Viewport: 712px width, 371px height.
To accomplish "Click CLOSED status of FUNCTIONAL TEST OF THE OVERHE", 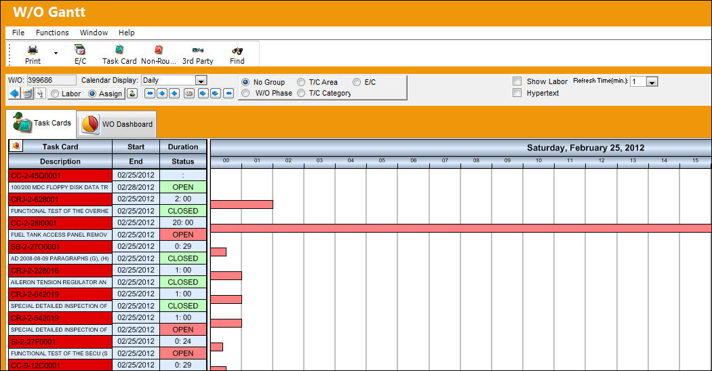I will [x=183, y=211].
